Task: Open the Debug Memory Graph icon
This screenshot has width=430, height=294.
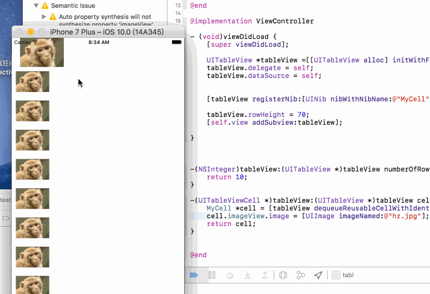Action: pos(300,275)
